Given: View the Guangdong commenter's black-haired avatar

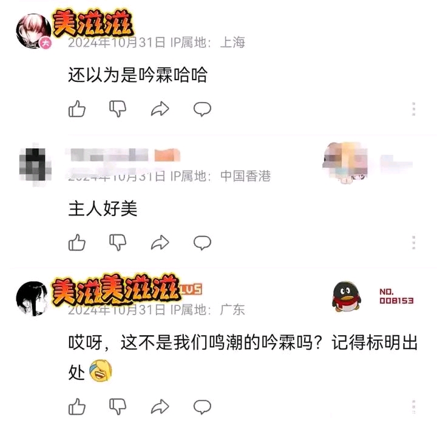Looking at the screenshot, I should (x=32, y=299).
